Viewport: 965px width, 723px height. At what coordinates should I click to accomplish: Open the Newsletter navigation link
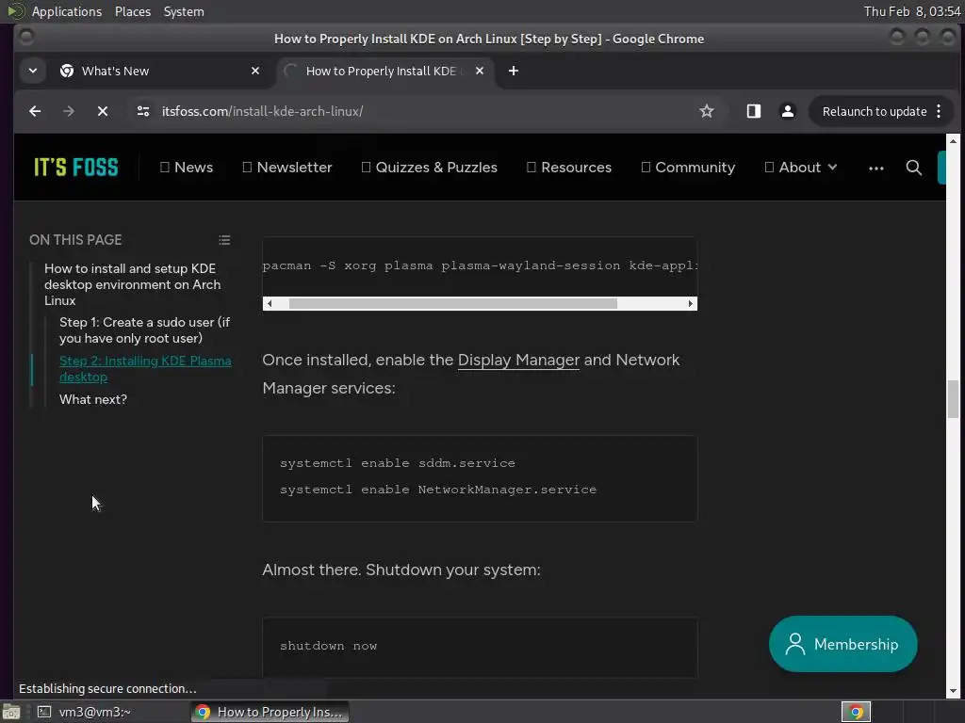(x=287, y=168)
